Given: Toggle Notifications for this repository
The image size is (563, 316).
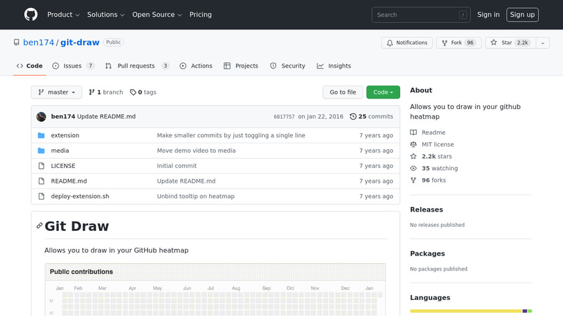Looking at the screenshot, I should pyautogui.click(x=407, y=43).
